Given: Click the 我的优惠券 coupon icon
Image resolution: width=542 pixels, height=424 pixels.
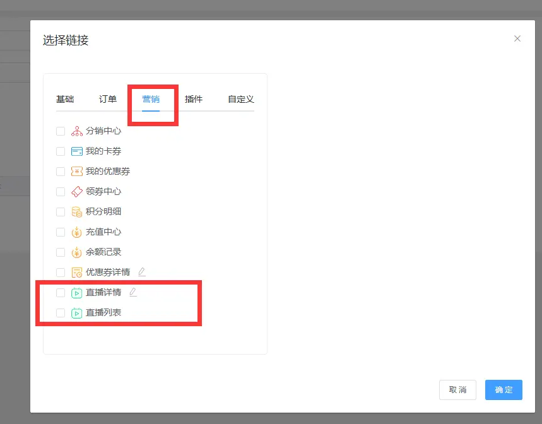Looking at the screenshot, I should (77, 172).
